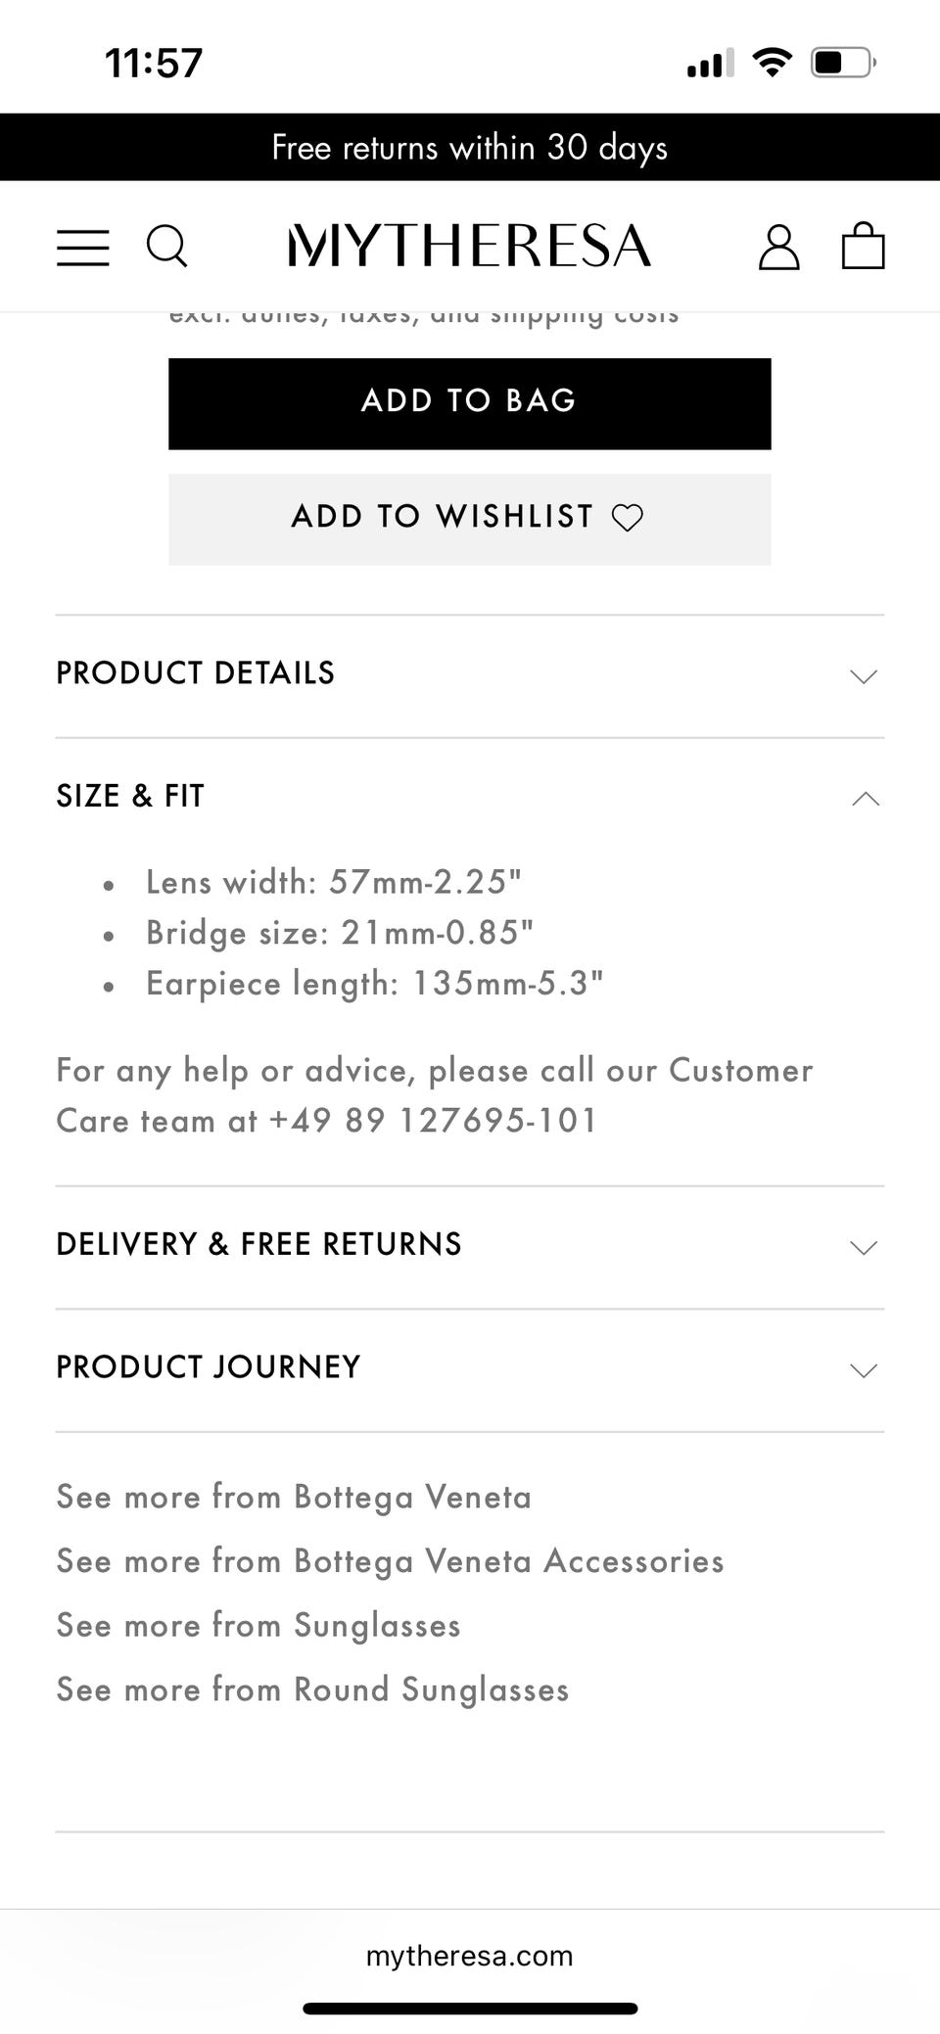
Task: Tap the mytheresa.com address bar
Action: click(x=469, y=1956)
